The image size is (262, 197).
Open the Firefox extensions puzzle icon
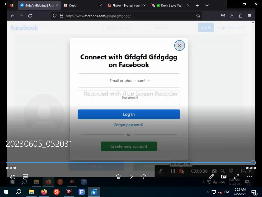[241, 16]
